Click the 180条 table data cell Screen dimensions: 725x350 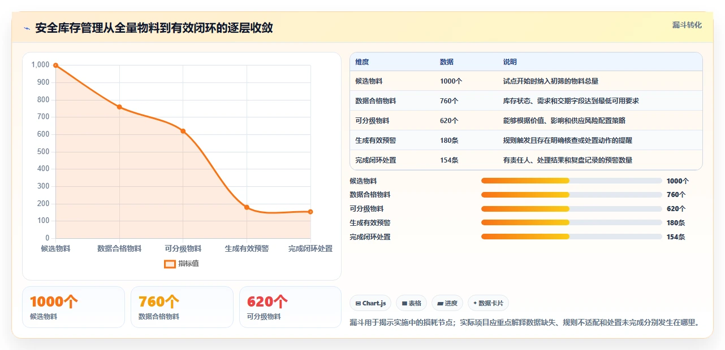[450, 141]
